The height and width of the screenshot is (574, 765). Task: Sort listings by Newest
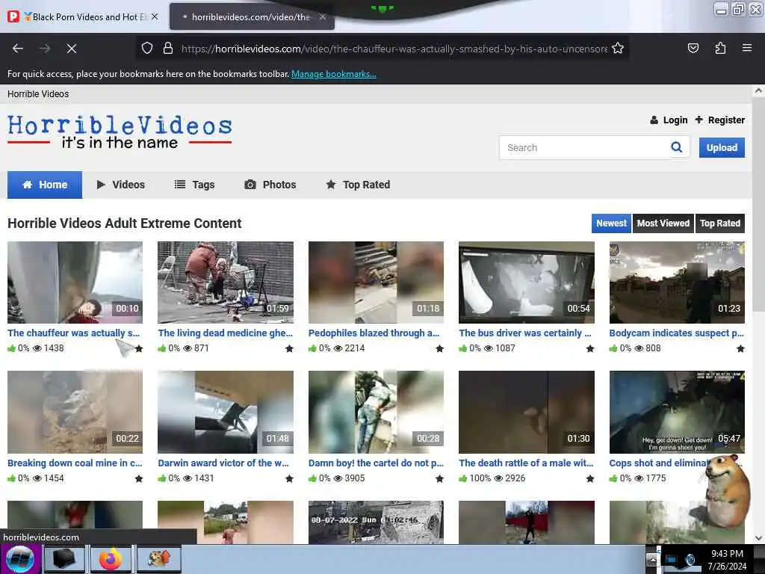(611, 223)
